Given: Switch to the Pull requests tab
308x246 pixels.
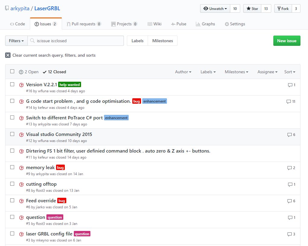Looking at the screenshot, I should tap(84, 24).
